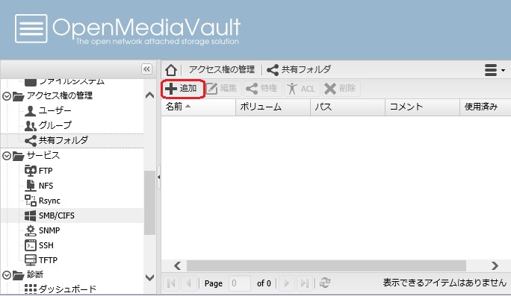The image size is (511, 296).
Task: Refresh the shared folder list
Action: 324,283
